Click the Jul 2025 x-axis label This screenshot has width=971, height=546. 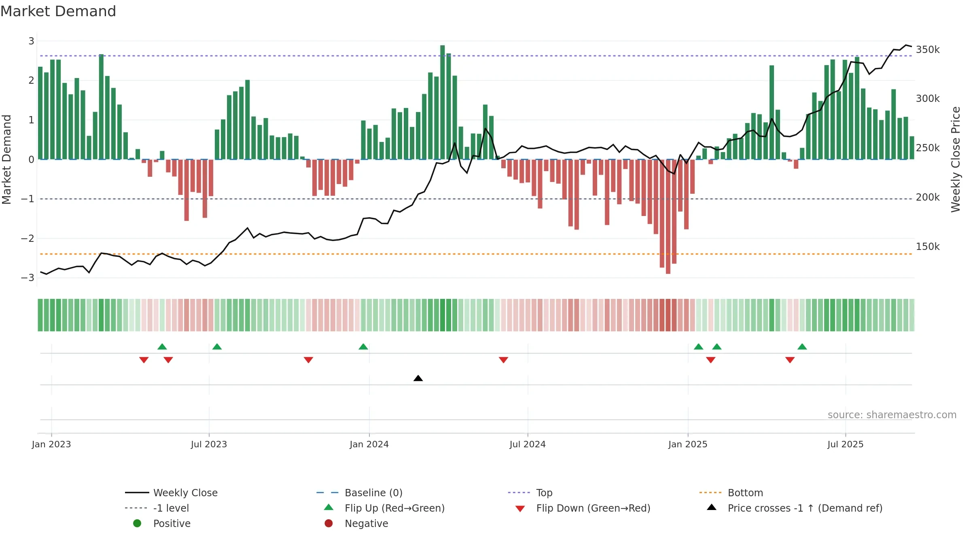846,444
